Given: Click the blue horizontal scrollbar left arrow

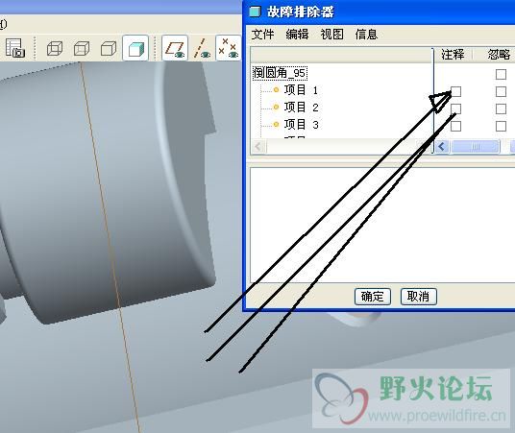Looking at the screenshot, I should 442,146.
